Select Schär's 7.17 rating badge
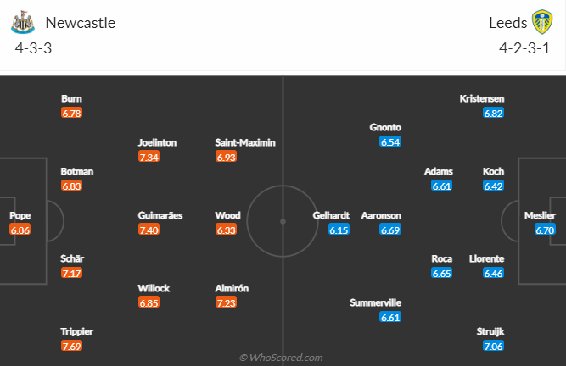 (71, 273)
